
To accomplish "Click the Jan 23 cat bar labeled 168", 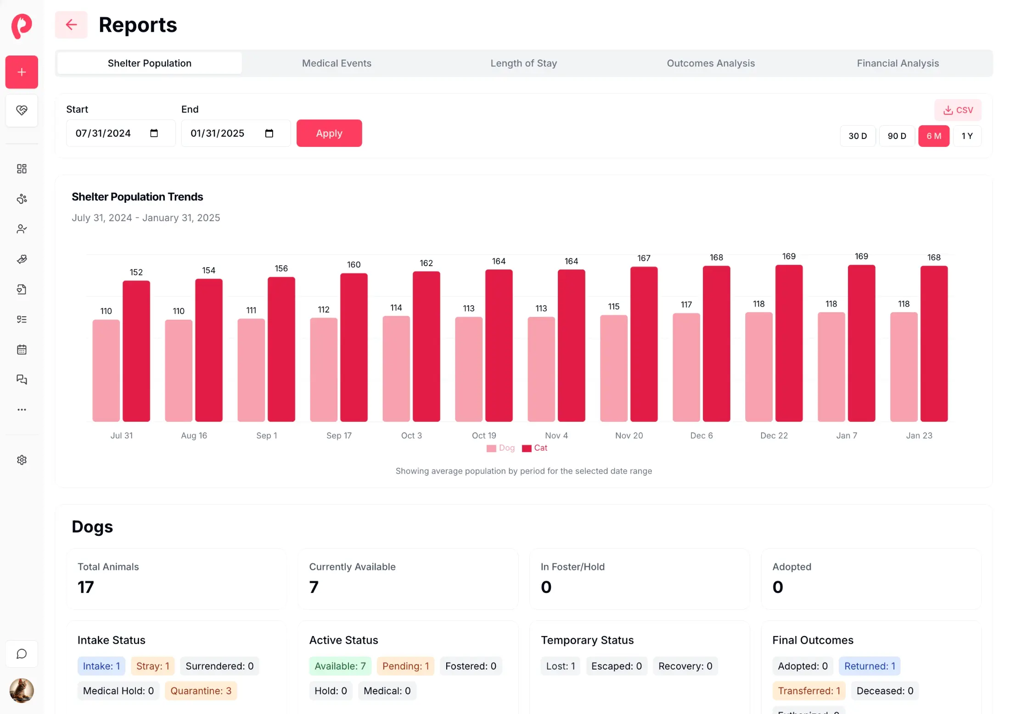I will click(x=934, y=344).
